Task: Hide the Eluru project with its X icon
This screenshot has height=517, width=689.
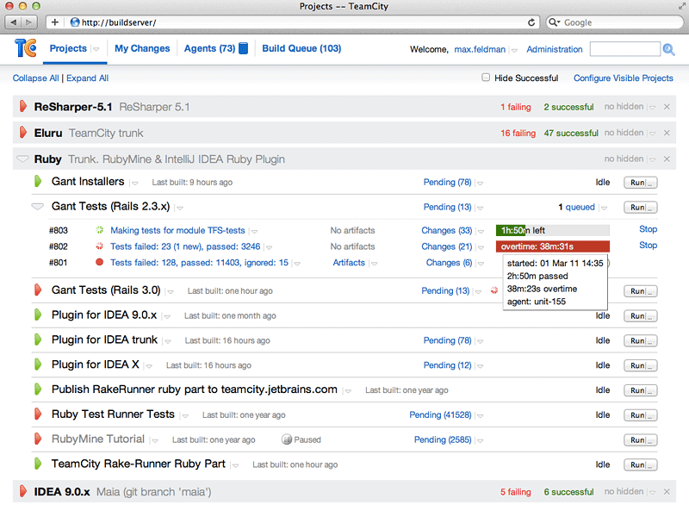Action: [667, 133]
